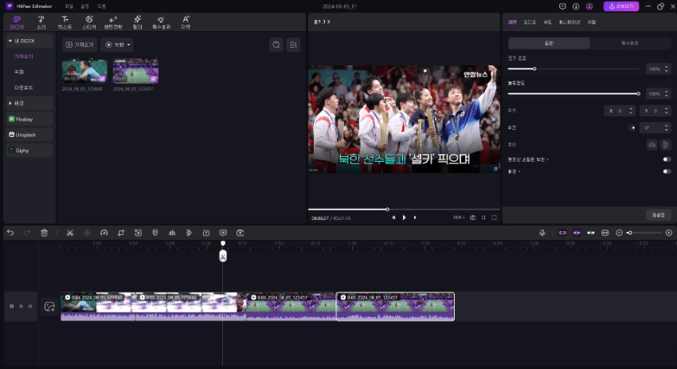Toggle the video stabilization switch
The image size is (677, 369).
[666, 159]
